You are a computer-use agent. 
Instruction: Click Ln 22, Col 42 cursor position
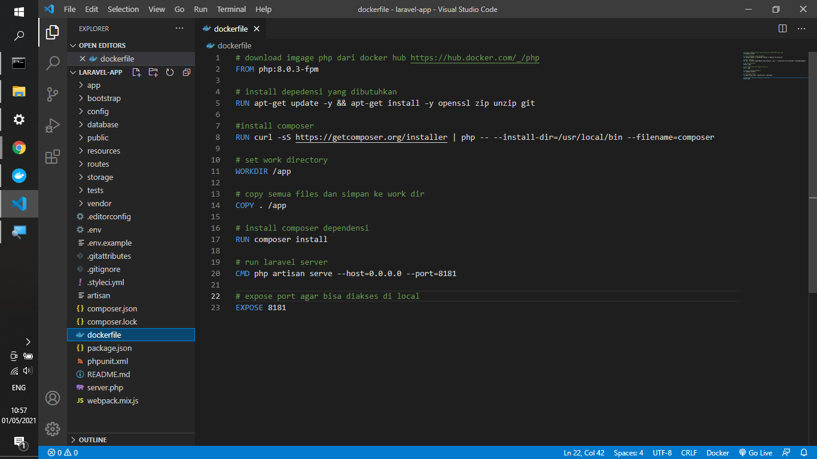point(584,453)
